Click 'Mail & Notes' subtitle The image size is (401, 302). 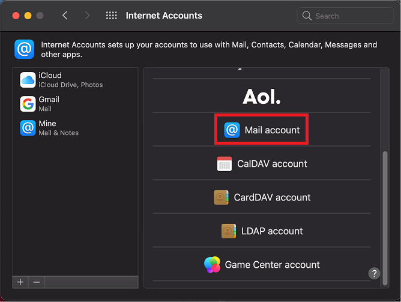pyautogui.click(x=59, y=133)
